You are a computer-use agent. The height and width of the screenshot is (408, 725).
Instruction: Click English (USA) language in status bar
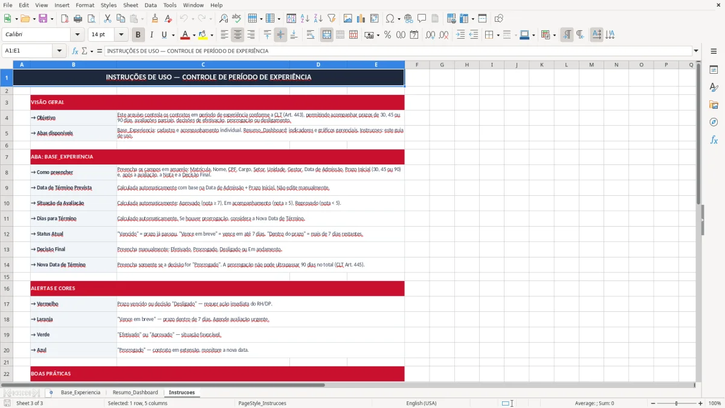[x=421, y=403]
